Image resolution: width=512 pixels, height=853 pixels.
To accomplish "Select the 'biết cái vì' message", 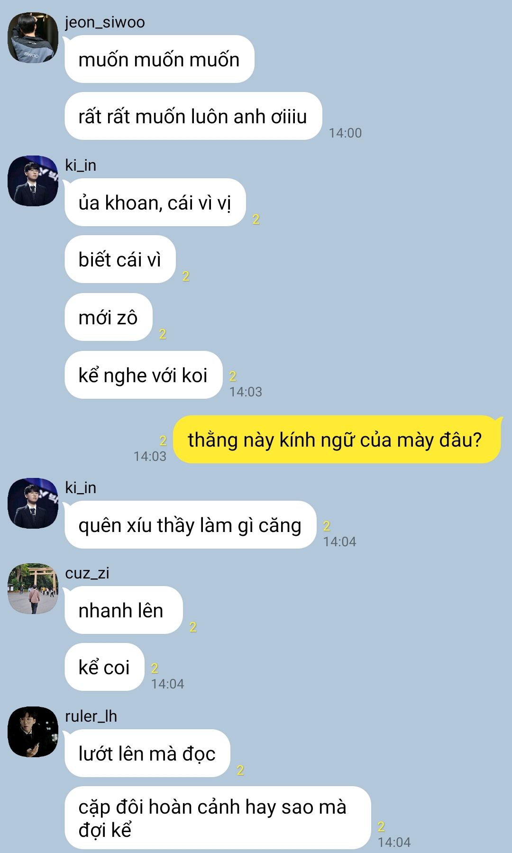I will [120, 259].
